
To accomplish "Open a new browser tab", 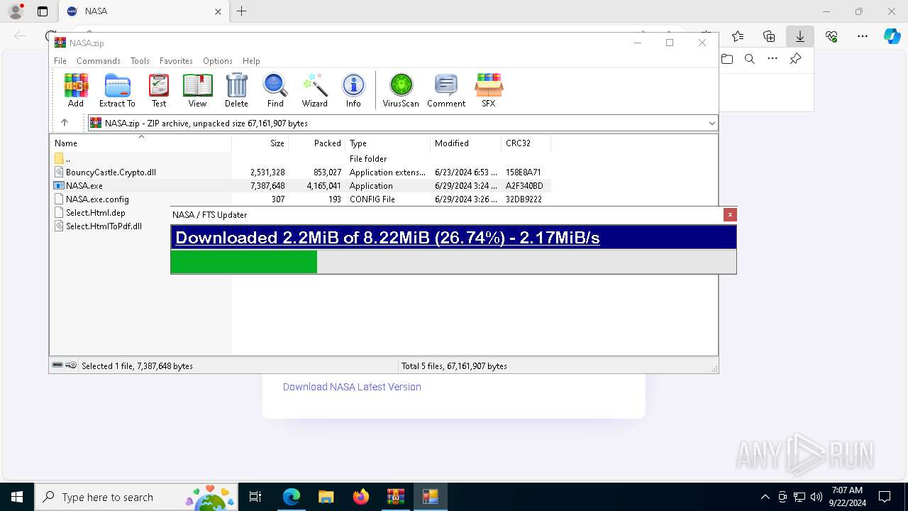I will pyautogui.click(x=241, y=11).
